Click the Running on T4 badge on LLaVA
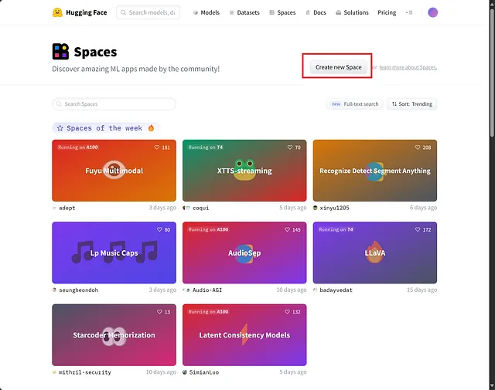This screenshot has width=495, height=390. [336, 229]
